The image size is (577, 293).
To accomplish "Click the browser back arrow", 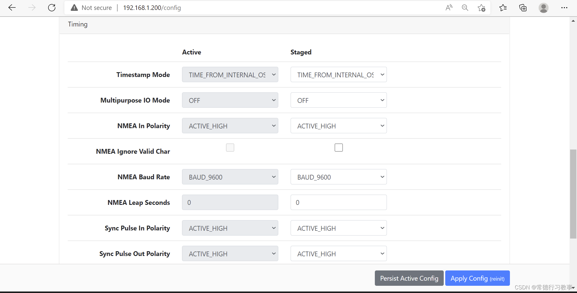I will point(12,8).
